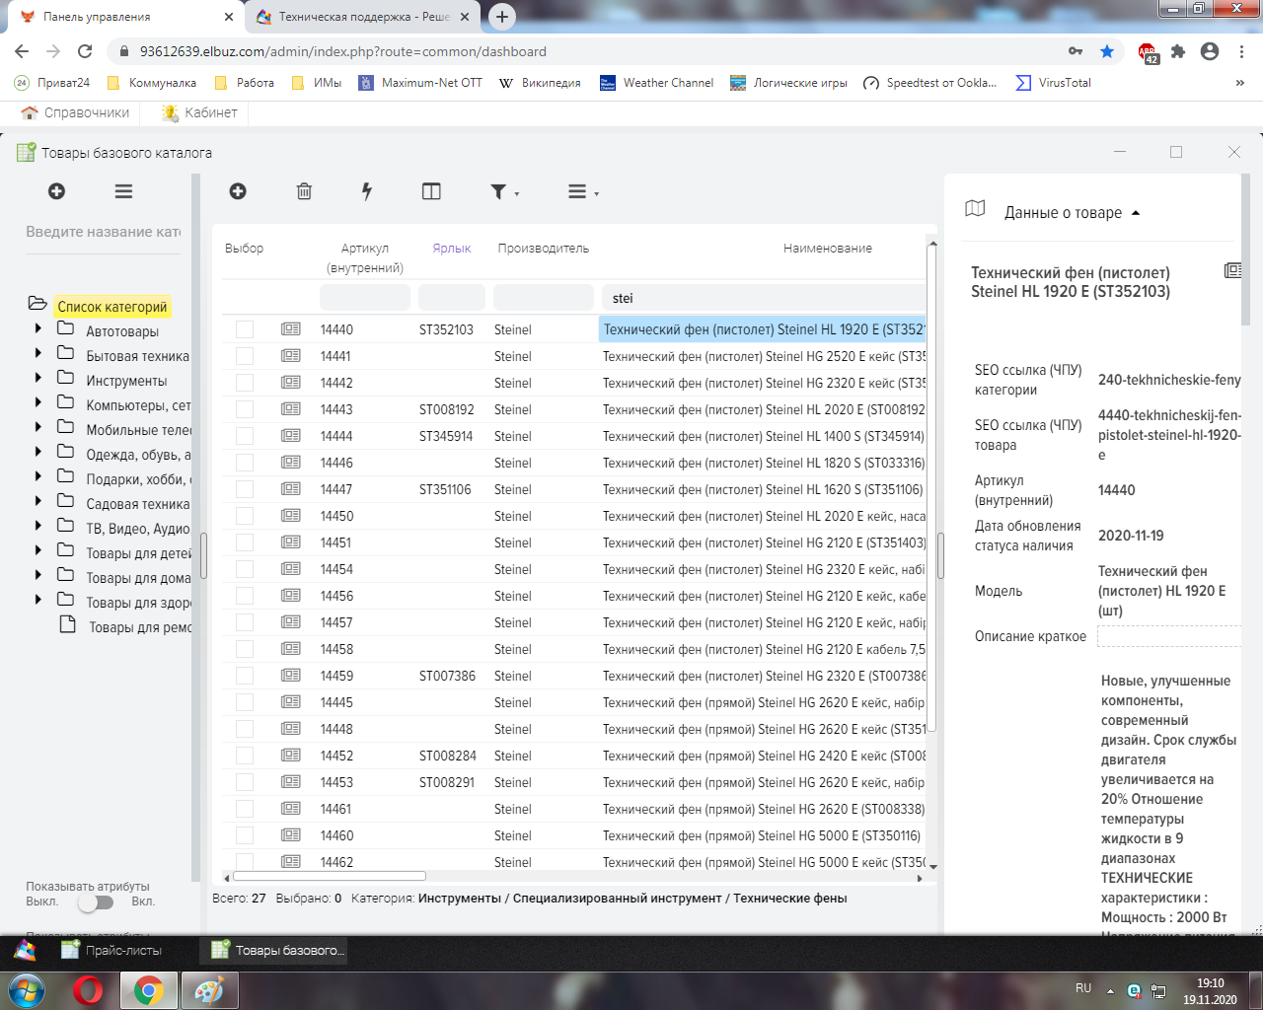Open Paint from the taskbar
Screen dimensions: 1263x1010
[209, 989]
